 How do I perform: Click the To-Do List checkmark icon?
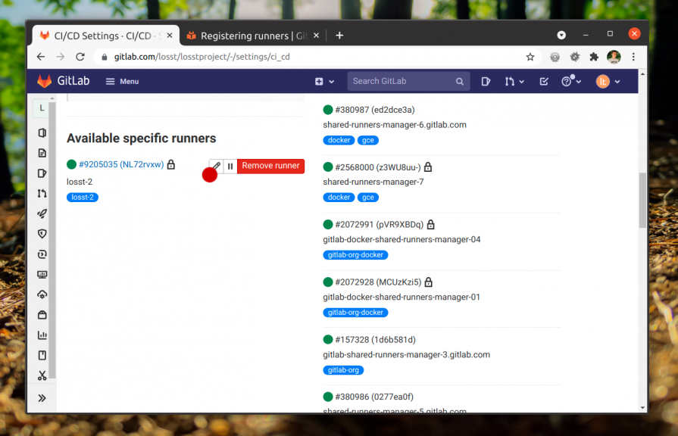(x=544, y=82)
